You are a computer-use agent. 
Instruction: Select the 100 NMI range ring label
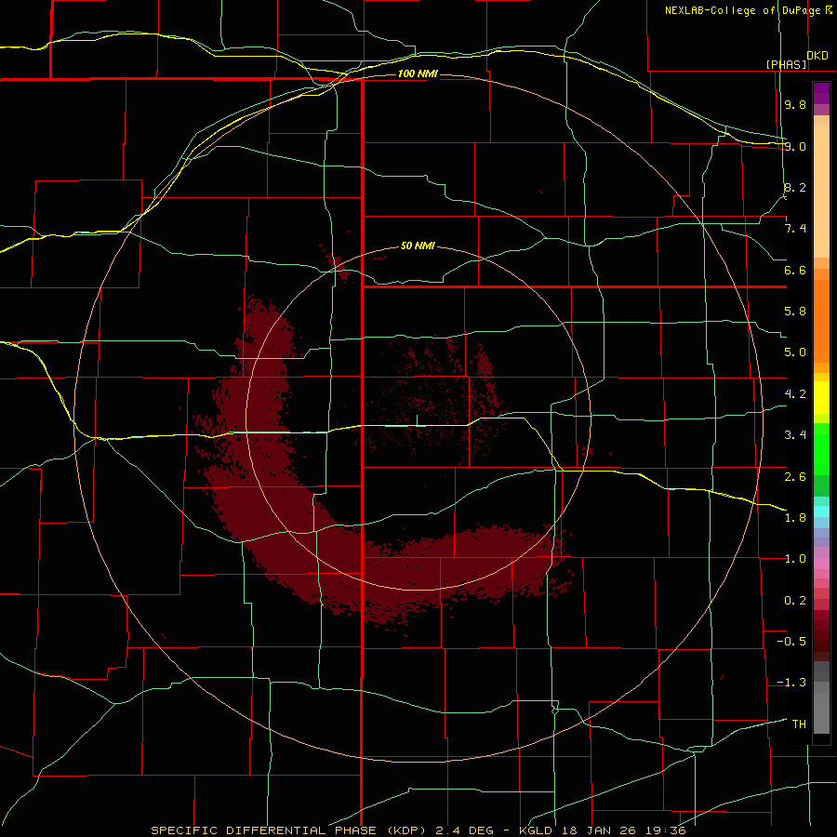coord(418,73)
